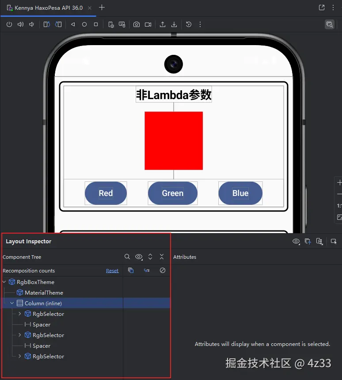Search the Component Tree
Screen dimensions: 342x380
[127, 257]
